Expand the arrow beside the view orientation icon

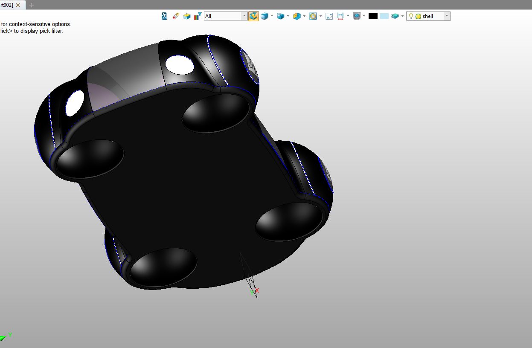(288, 16)
